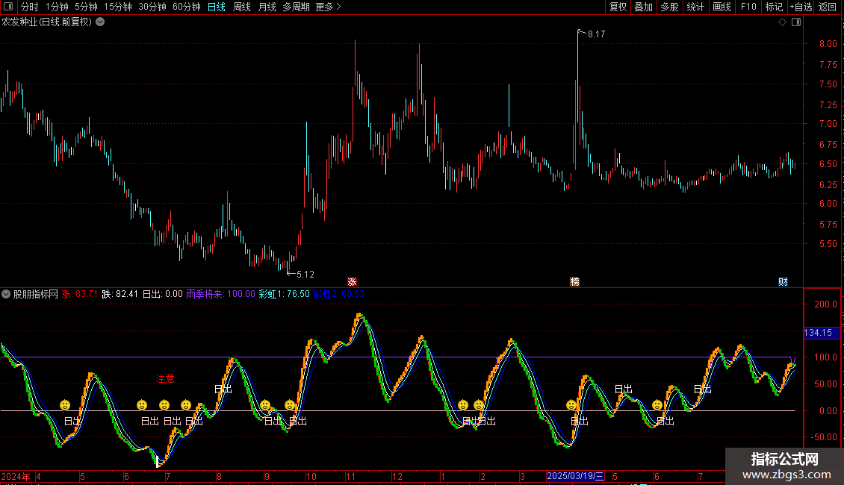844x485 pixels.
Task: Click the red 涨 marker icon on the chart
Action: point(352,282)
